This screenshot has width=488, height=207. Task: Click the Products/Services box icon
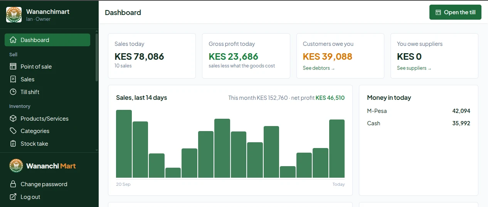pyautogui.click(x=13, y=118)
